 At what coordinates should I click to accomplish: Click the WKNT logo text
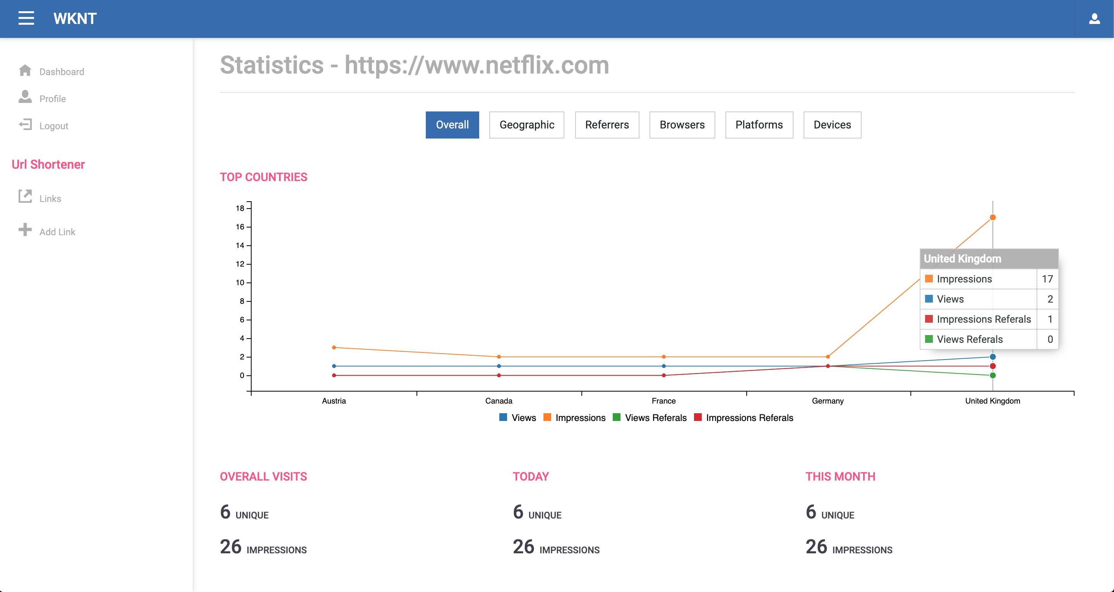(x=75, y=19)
